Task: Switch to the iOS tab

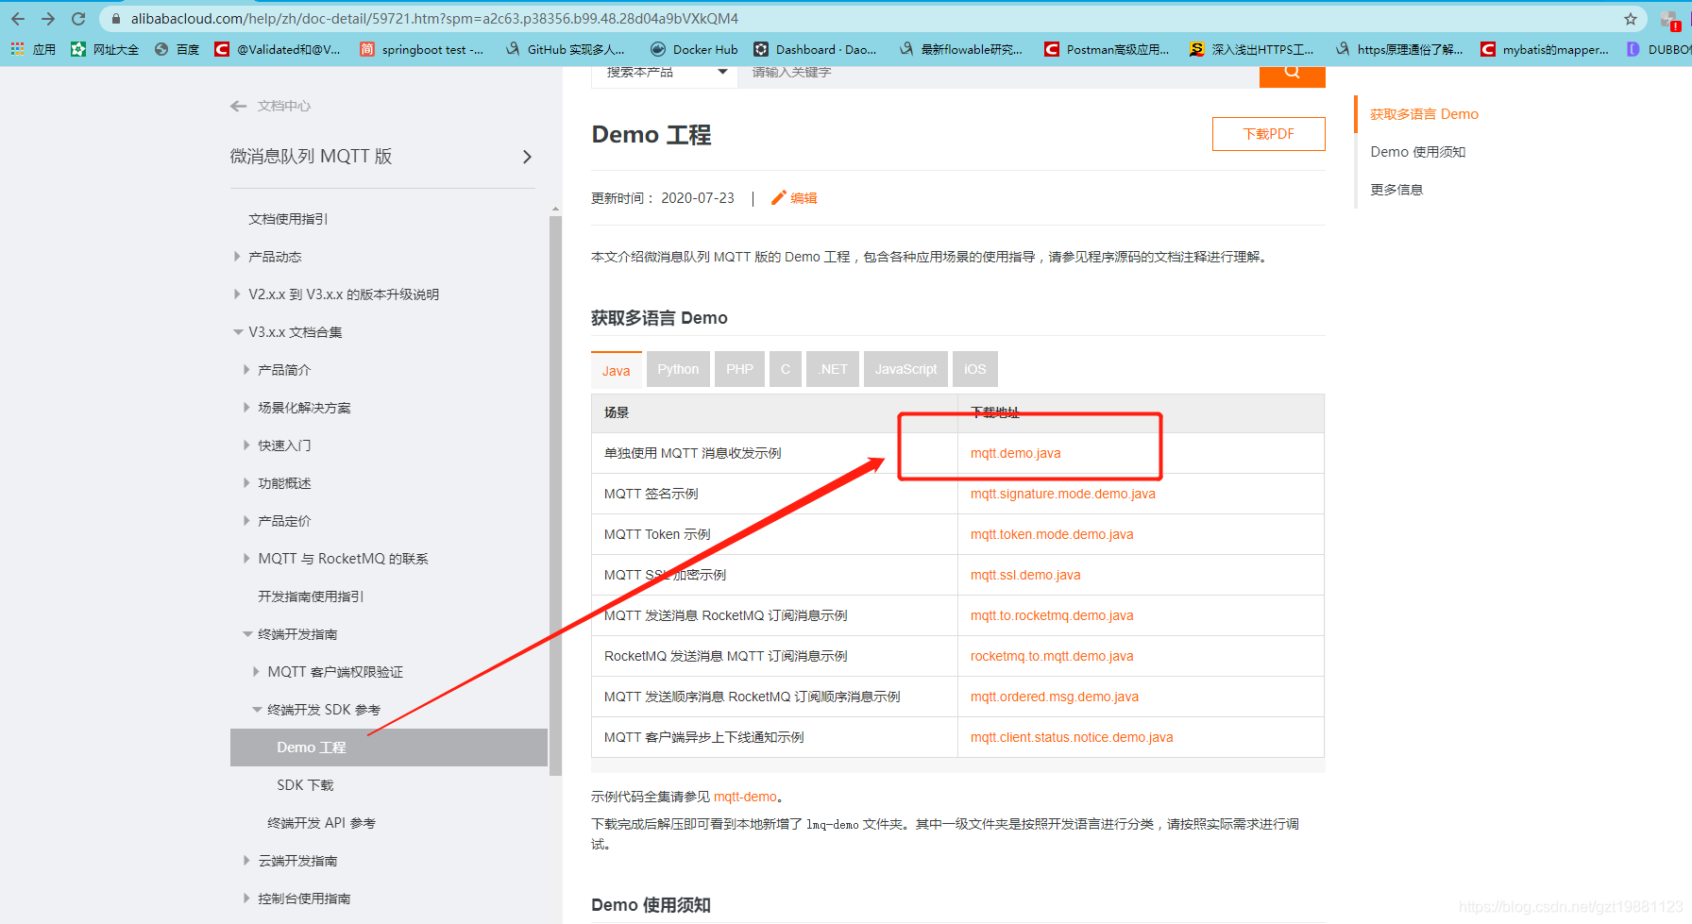Action: pos(974,369)
